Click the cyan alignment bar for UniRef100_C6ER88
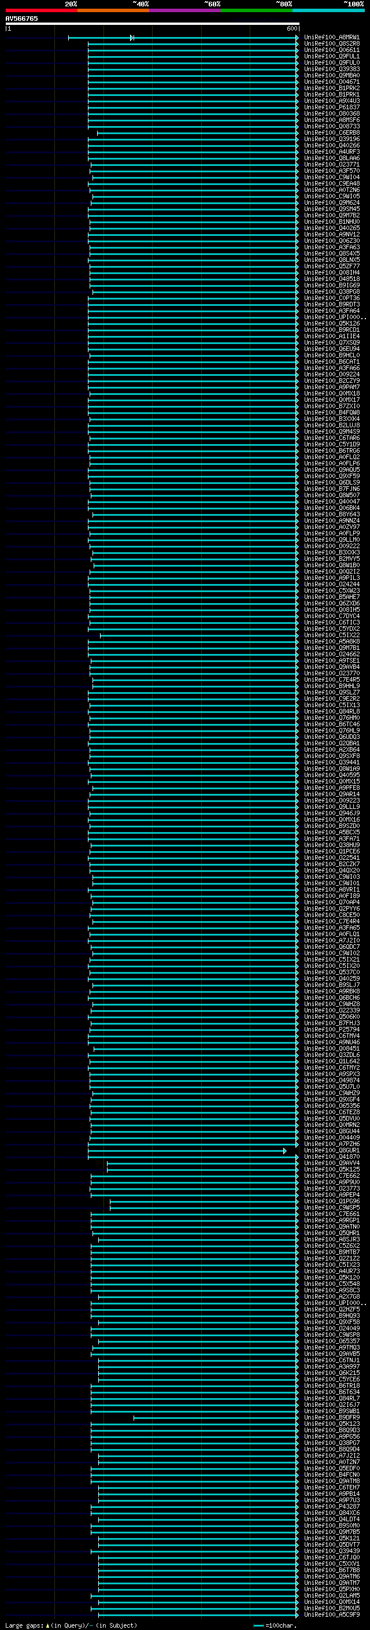This screenshot has width=370, height=1630. coord(197,133)
